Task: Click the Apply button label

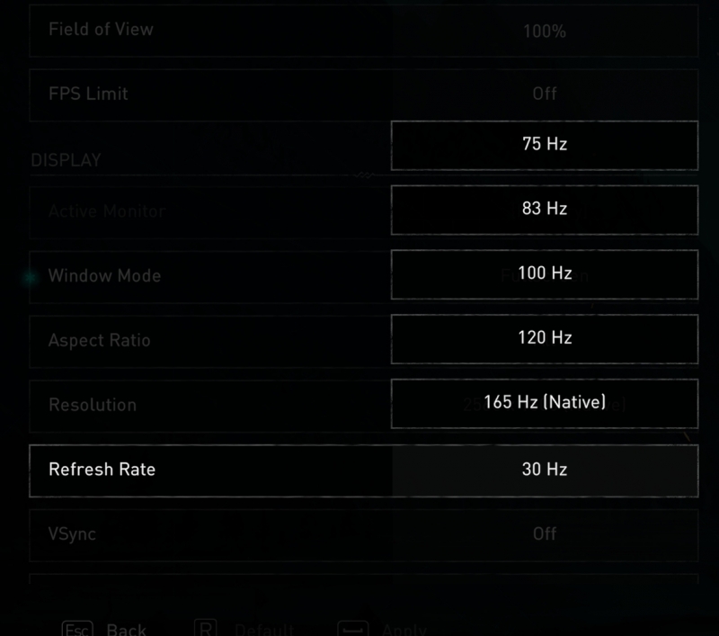Action: 404,629
